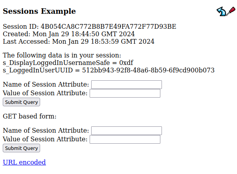The height and width of the screenshot is (174, 237).
Task: Click the Created timestamp line
Action: coord(69,34)
